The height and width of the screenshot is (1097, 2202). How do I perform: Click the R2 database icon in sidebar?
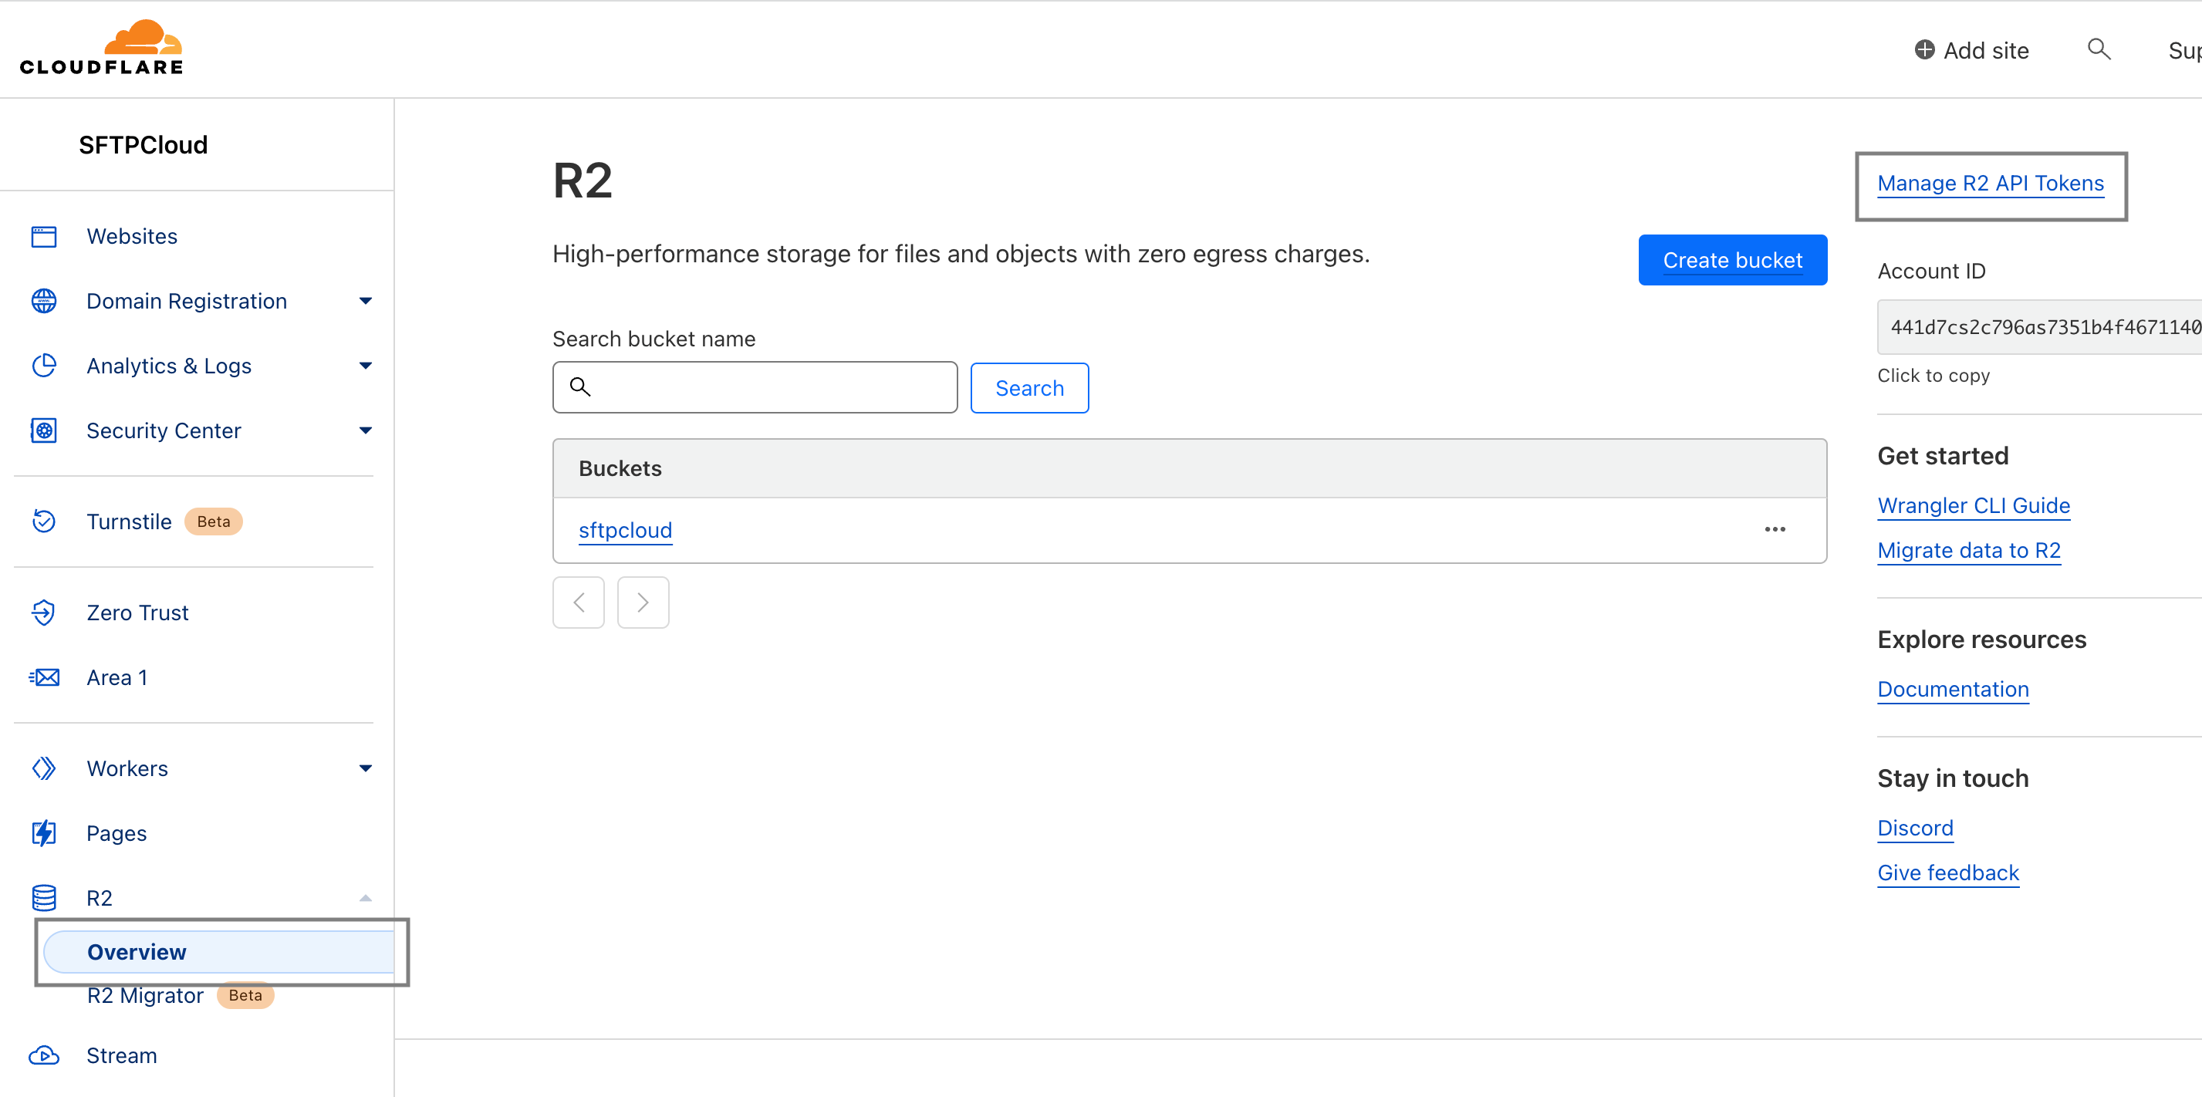tap(44, 899)
